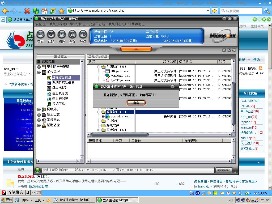Screen dimensions: 272x204
Task: Open the 网络分析(S) menu
Action: tap(78, 24)
